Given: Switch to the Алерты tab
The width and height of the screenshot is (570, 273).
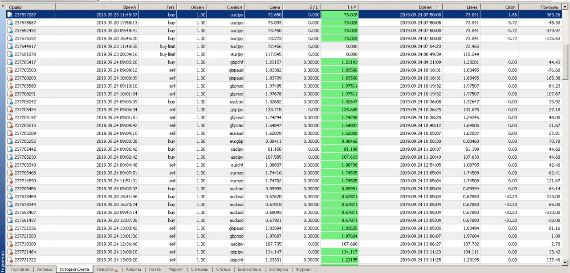Looking at the screenshot, I should tap(133, 269).
